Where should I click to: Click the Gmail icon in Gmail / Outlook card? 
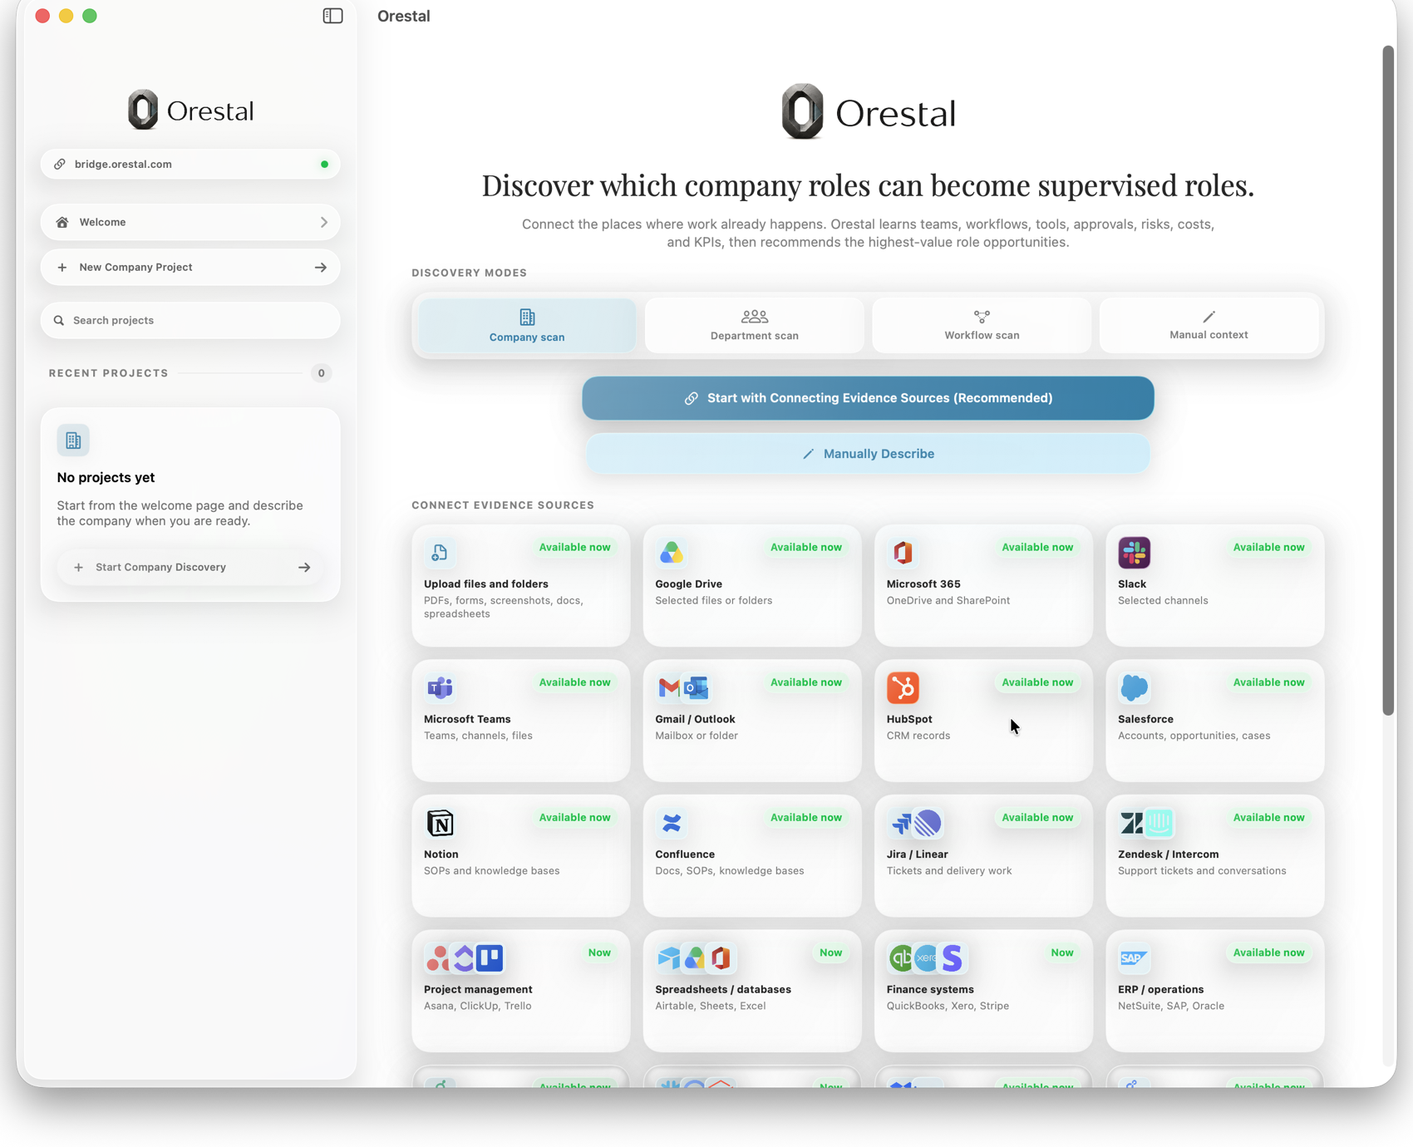point(669,687)
